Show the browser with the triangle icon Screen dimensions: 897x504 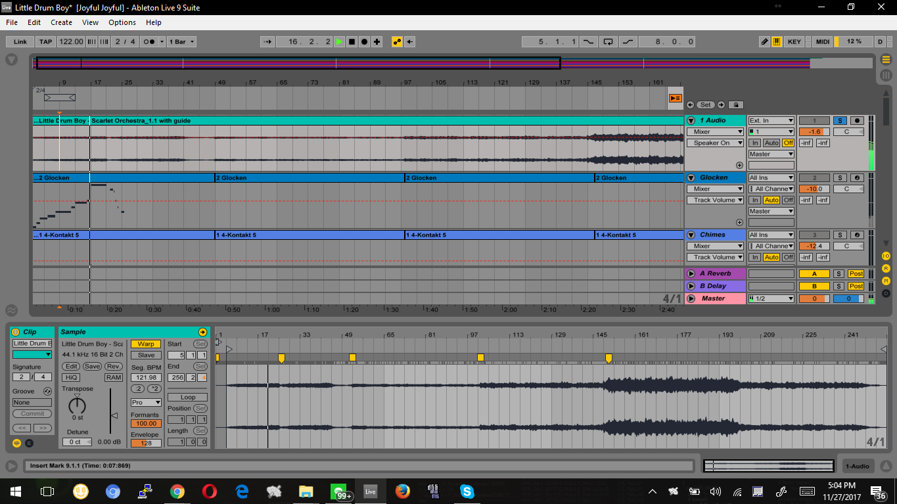pos(11,59)
